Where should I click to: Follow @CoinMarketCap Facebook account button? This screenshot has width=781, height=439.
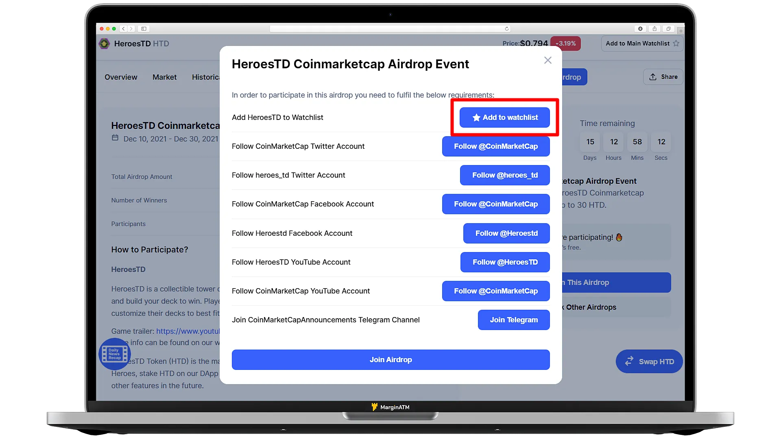pyautogui.click(x=496, y=204)
